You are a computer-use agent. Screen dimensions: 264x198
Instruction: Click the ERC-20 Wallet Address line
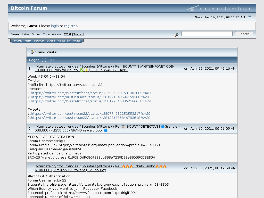(91, 158)
